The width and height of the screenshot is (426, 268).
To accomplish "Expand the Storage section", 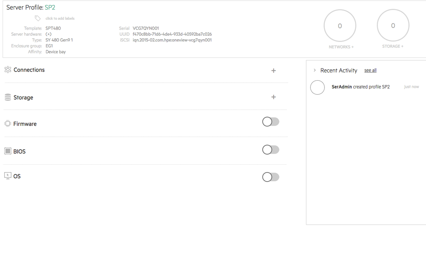I will point(23,98).
